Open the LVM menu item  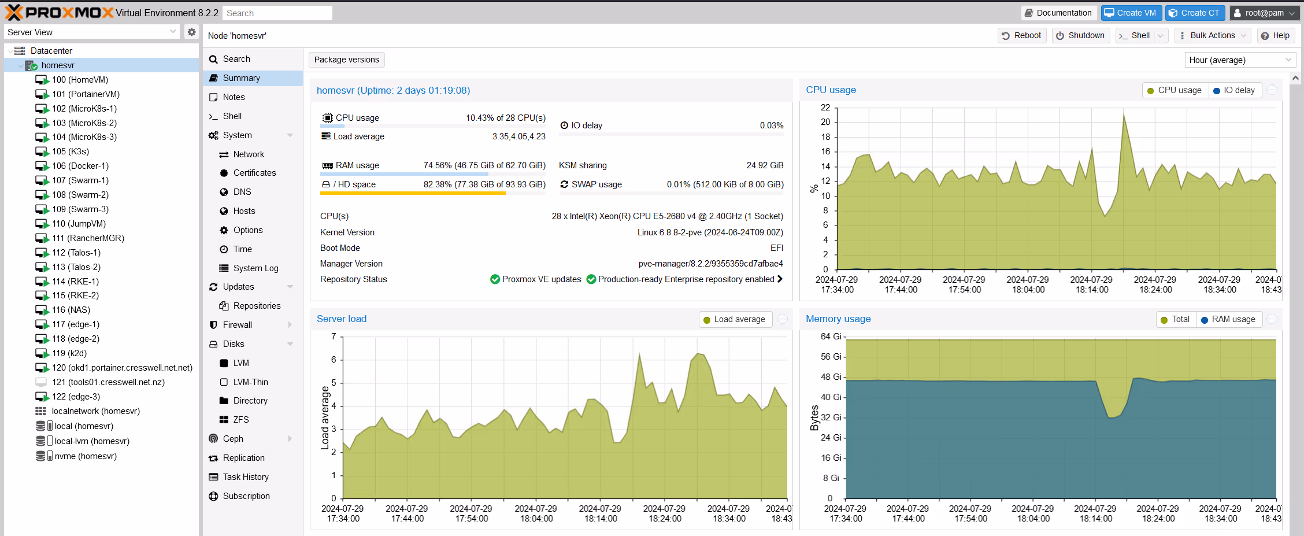(253, 363)
